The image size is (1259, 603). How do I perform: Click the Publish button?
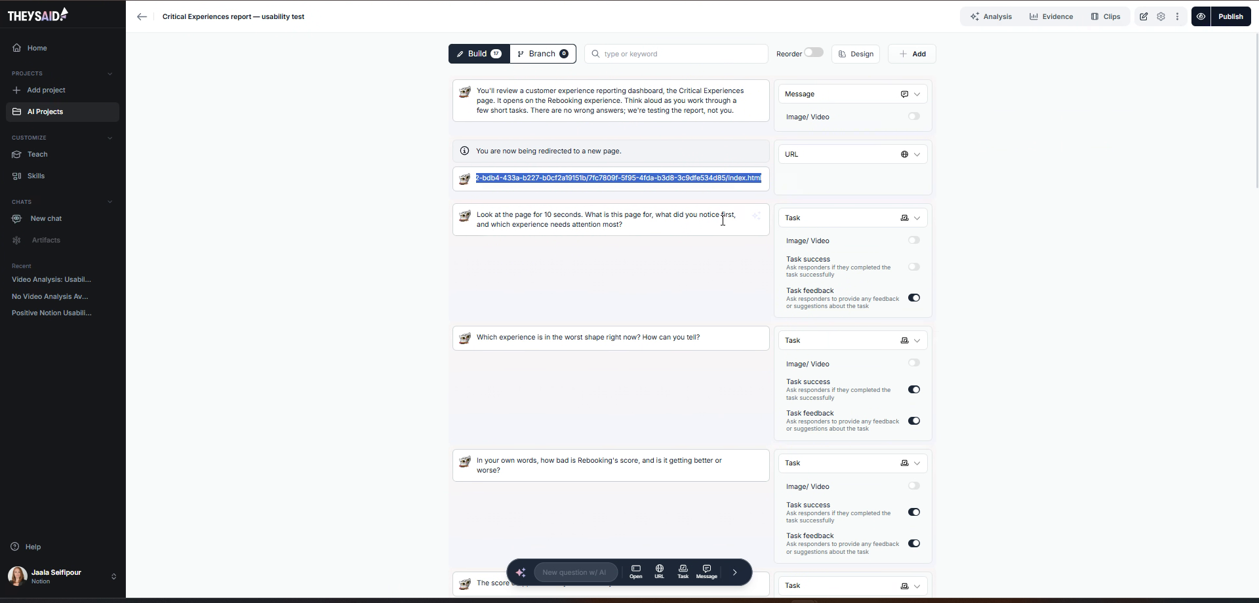pyautogui.click(x=1231, y=17)
